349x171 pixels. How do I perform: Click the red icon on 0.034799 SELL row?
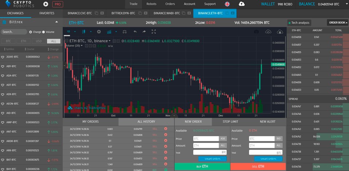pos(166,129)
